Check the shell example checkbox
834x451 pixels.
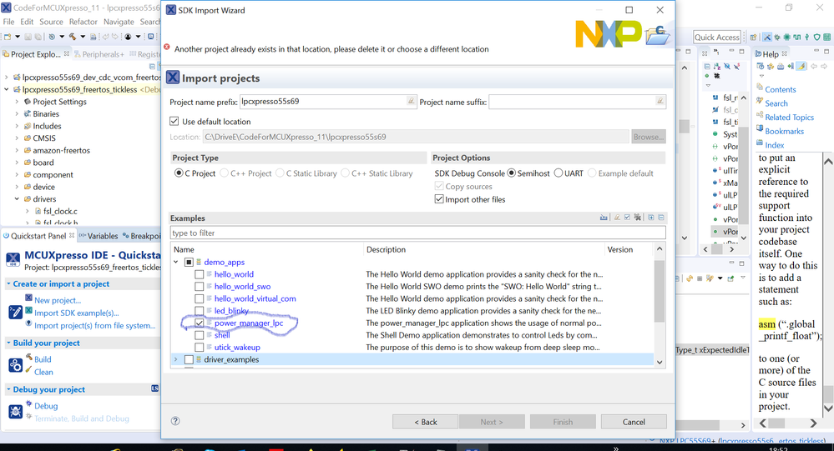(x=199, y=335)
